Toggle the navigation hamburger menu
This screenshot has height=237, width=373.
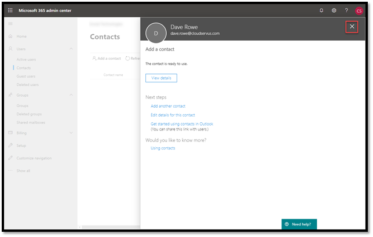[x=10, y=24]
